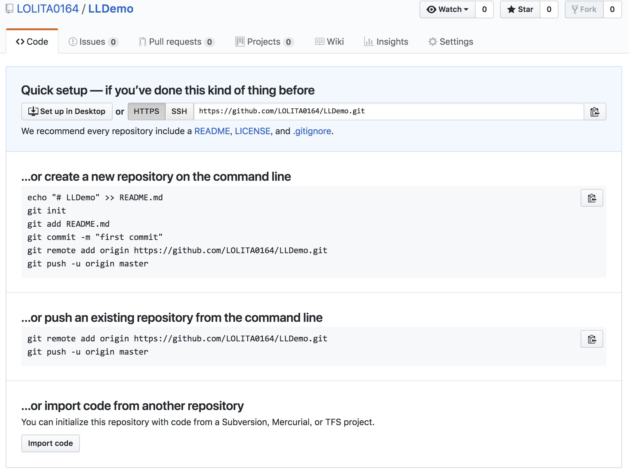The image size is (629, 473).
Task: Open the LICENSE link
Action: 253,131
